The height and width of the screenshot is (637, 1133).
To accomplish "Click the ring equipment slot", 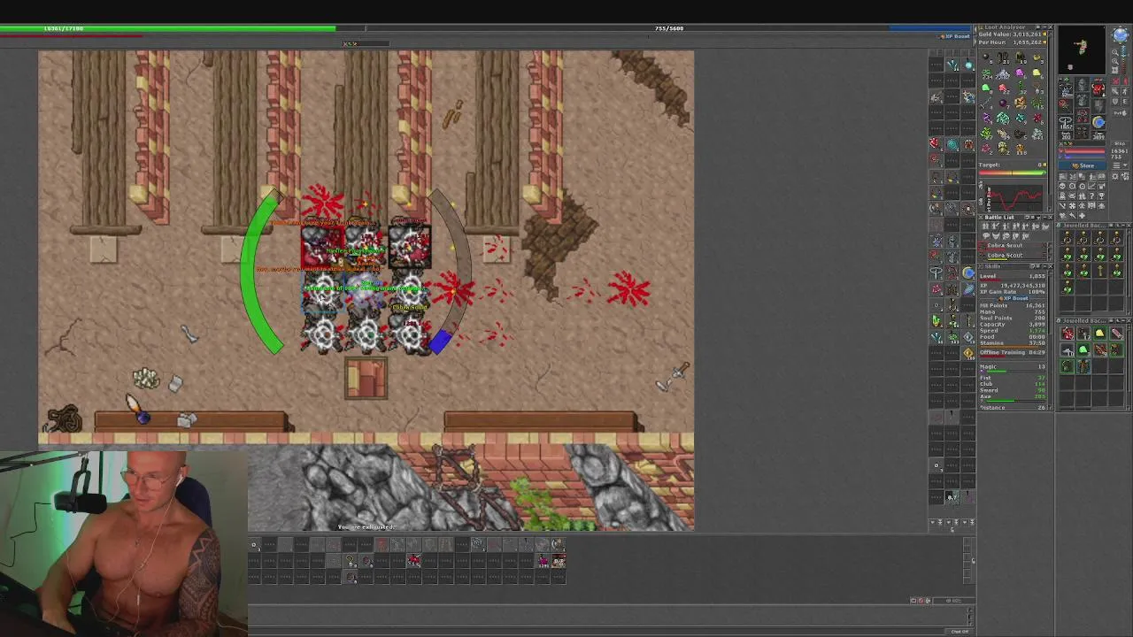I will coord(1066,121).
